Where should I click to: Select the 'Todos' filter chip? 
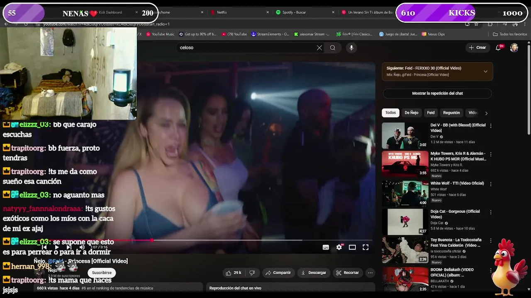(390, 113)
